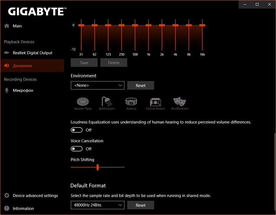Open the Environment <None> dropdown
Viewport: 276px width, 215px height.
[x=97, y=85]
